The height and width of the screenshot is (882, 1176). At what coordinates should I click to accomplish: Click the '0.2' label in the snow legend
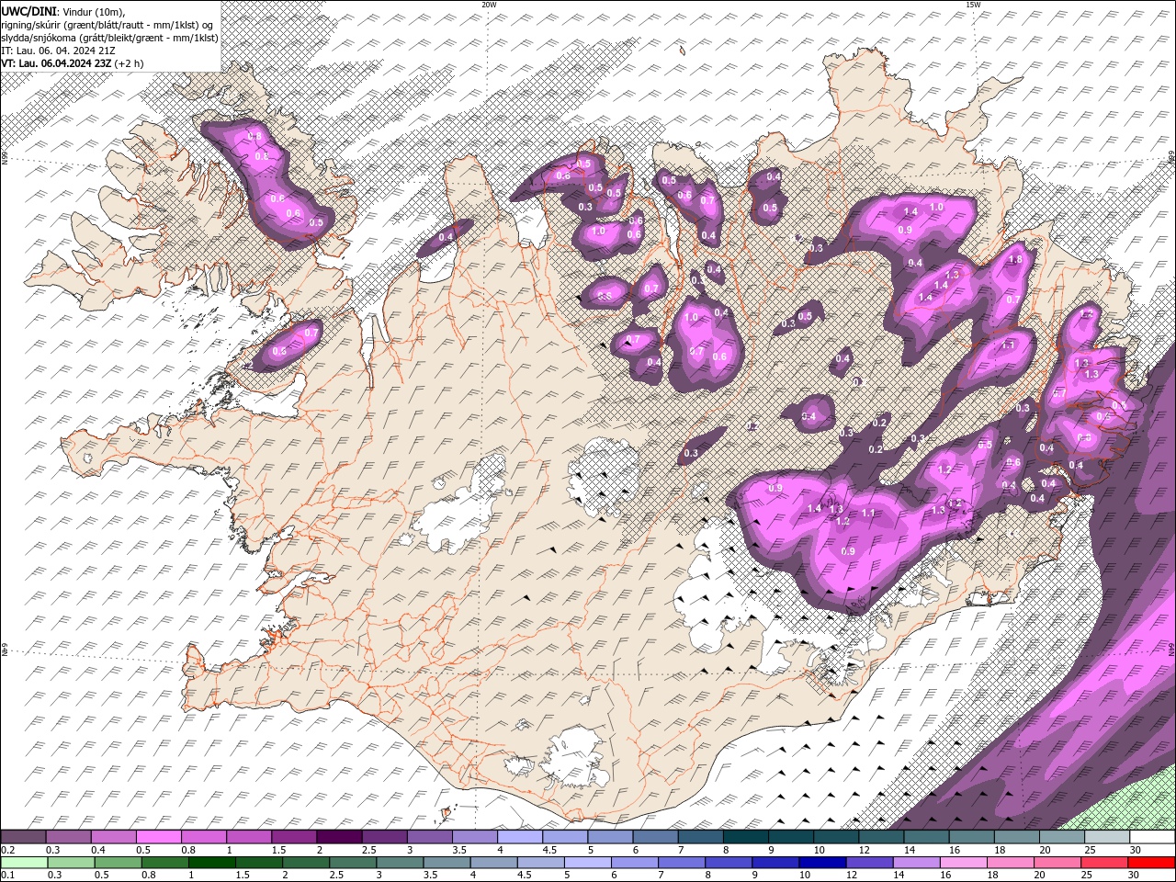(x=6, y=850)
